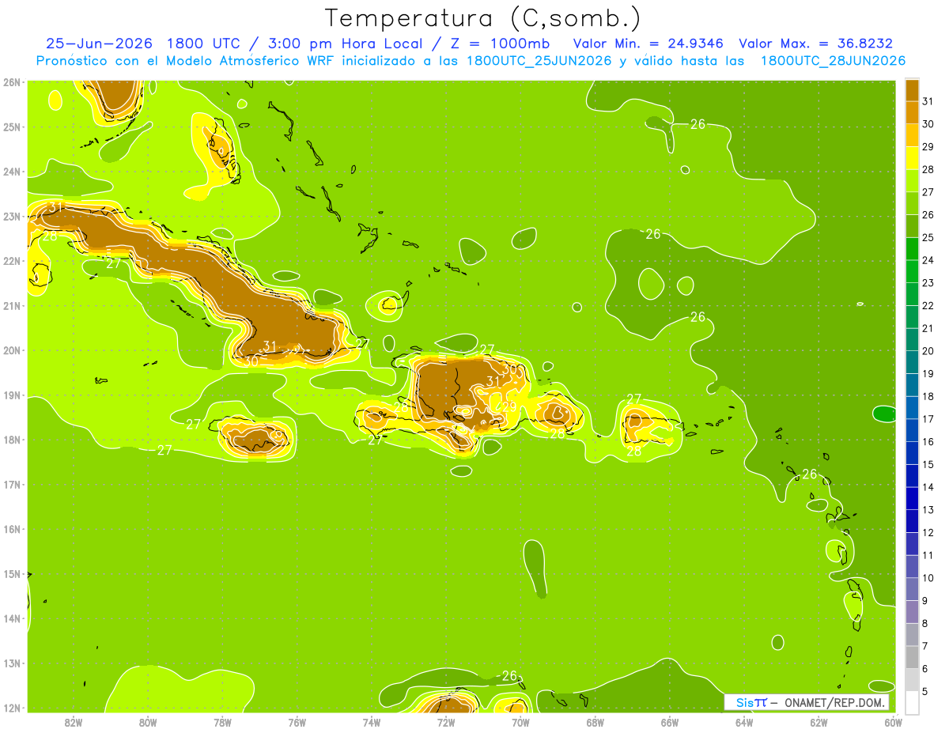Click the '26N' latitude axis label
Screen dimensions: 949x733
pos(12,82)
